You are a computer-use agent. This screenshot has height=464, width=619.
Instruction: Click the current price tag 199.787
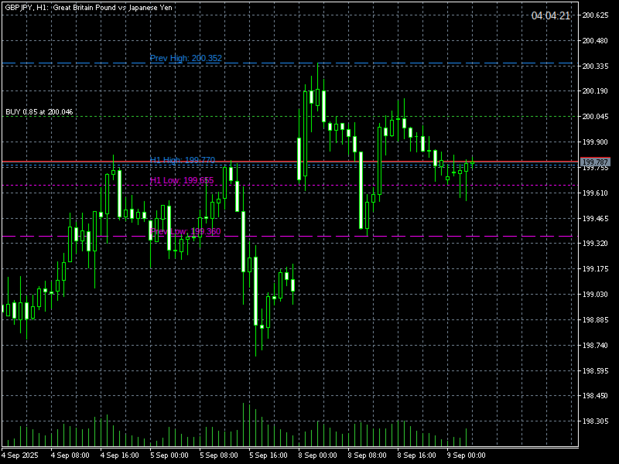[x=595, y=162]
